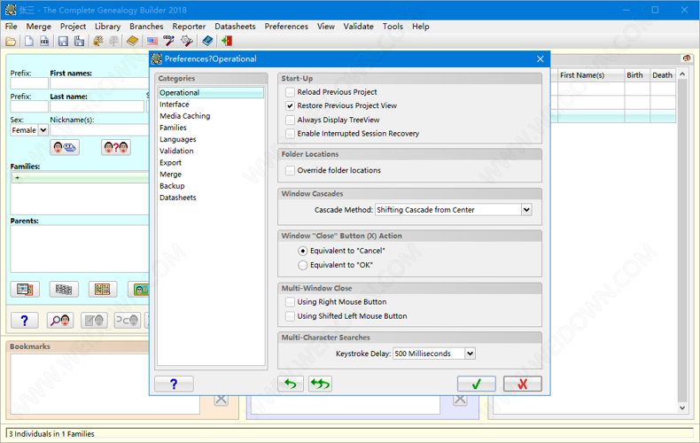Click main window blue question mark help button
The image size is (700, 443).
25,320
